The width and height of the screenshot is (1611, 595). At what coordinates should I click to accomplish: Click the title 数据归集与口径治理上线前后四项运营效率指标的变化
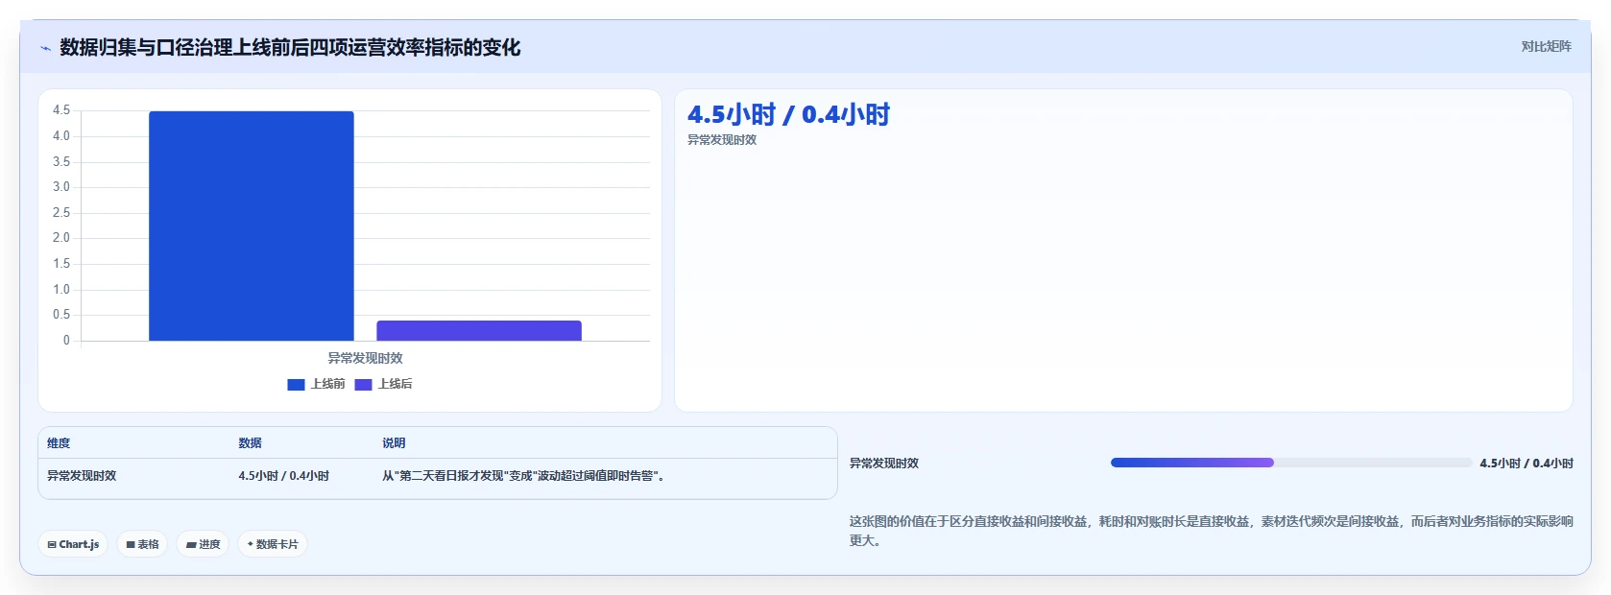tap(290, 48)
